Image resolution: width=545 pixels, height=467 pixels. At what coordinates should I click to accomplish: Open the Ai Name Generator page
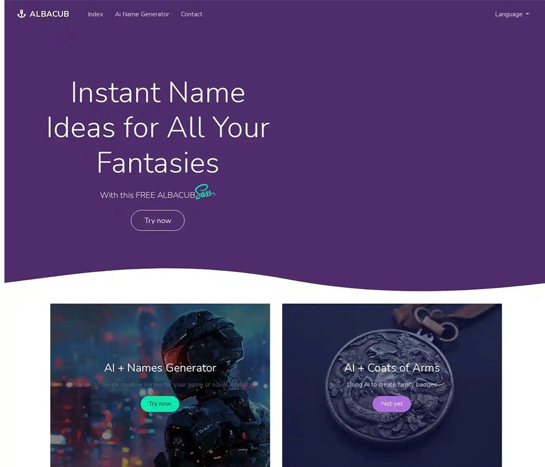point(142,14)
